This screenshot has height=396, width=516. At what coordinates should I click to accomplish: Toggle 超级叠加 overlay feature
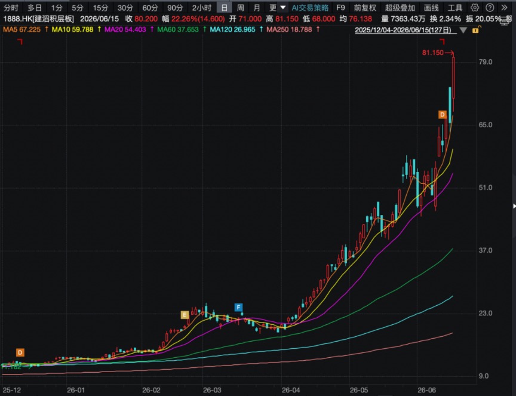coord(400,8)
